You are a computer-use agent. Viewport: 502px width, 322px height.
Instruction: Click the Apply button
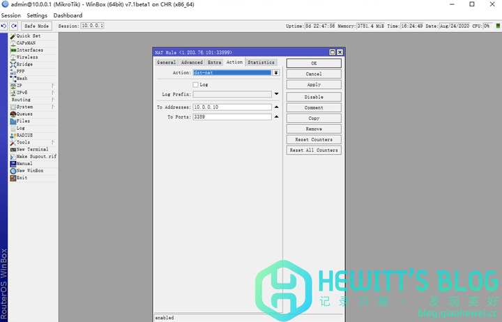pyautogui.click(x=314, y=84)
